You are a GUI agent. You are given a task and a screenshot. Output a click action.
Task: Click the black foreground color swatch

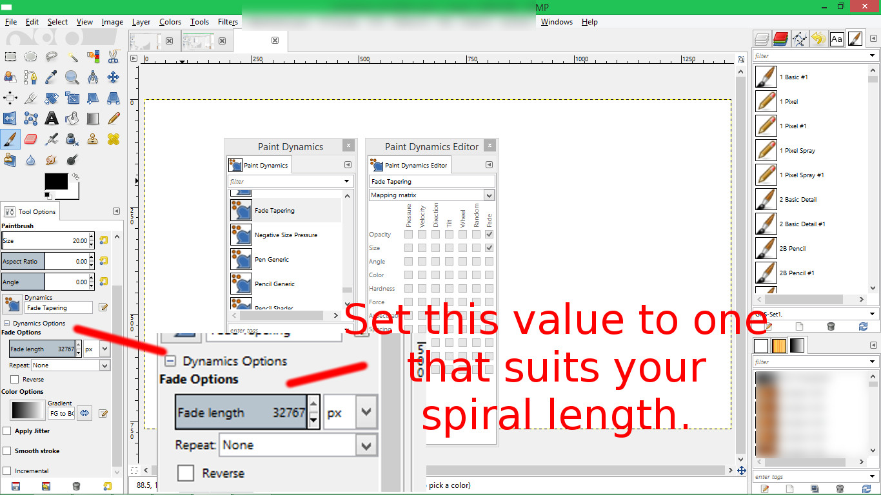click(55, 181)
